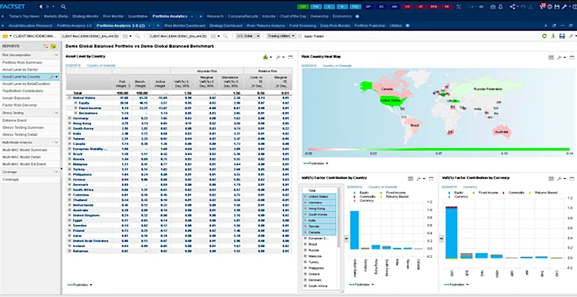Open the Trading Utilities dropdown
The width and height of the screenshot is (577, 297).
coord(281,36)
